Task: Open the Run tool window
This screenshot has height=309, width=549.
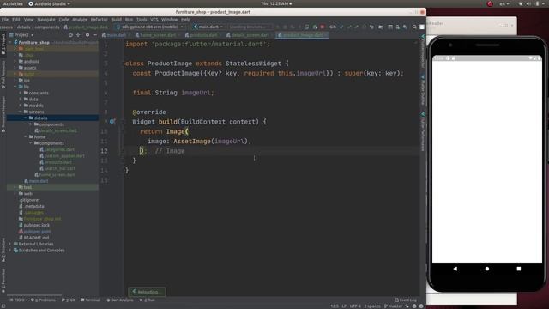Action: pos(148,300)
